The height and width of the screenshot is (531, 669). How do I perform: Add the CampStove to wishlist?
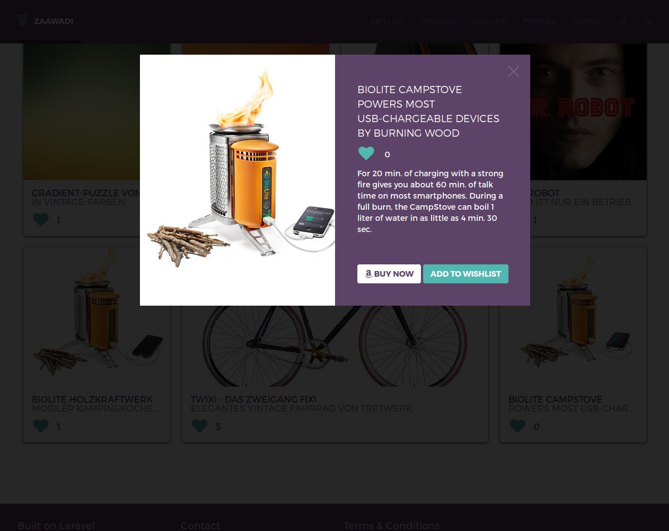(466, 274)
